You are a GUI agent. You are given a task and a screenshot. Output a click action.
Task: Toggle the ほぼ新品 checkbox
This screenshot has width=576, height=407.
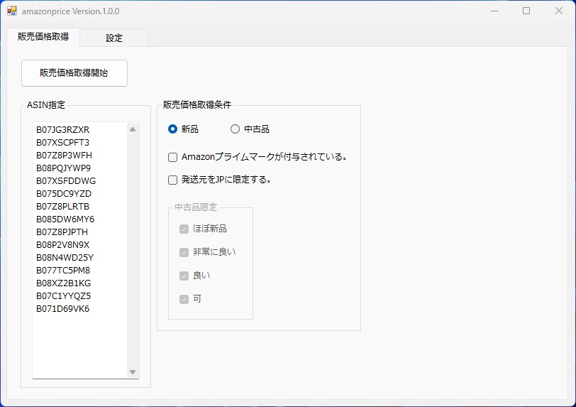184,229
